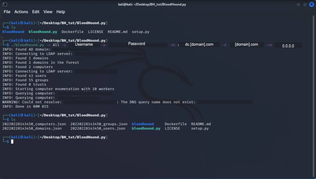
Task: Click the './bloodhound.py' command text
Action: [28, 45]
